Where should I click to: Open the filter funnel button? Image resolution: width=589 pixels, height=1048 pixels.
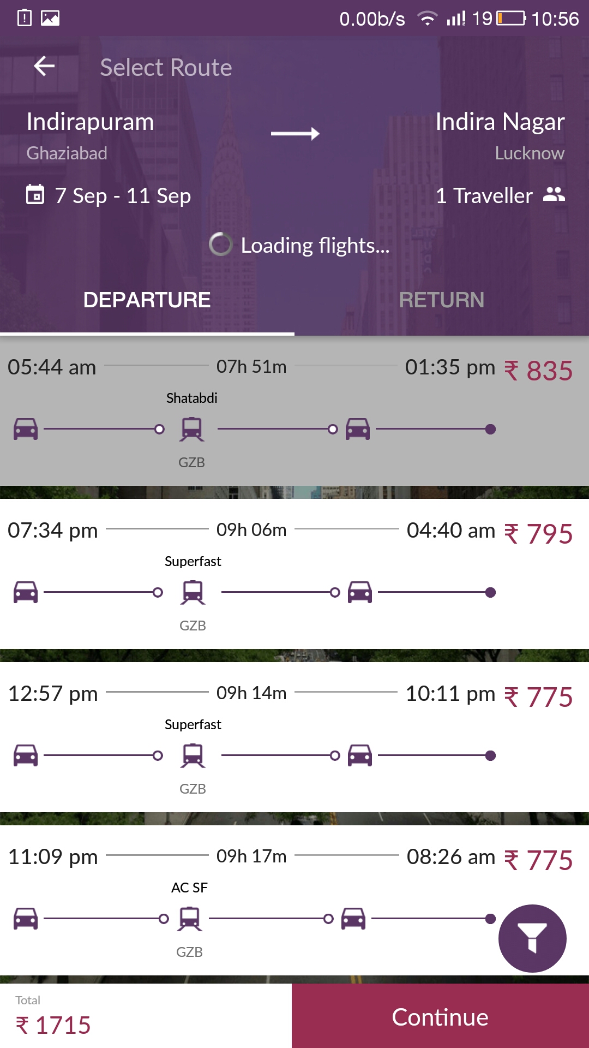click(532, 938)
